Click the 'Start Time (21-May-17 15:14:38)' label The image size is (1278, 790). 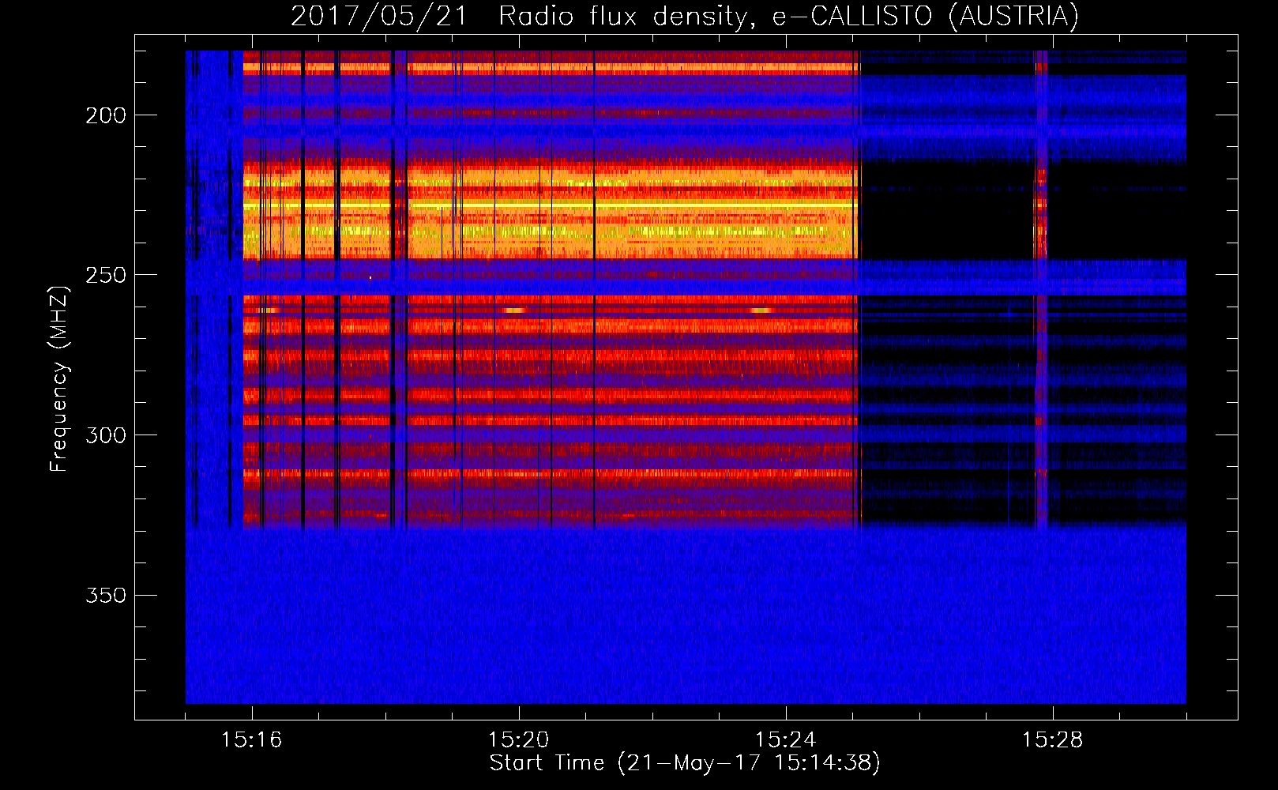(685, 763)
